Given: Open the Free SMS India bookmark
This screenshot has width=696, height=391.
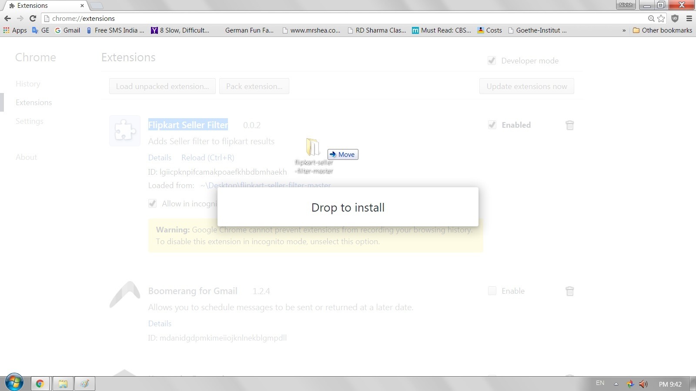Looking at the screenshot, I should click(x=115, y=30).
